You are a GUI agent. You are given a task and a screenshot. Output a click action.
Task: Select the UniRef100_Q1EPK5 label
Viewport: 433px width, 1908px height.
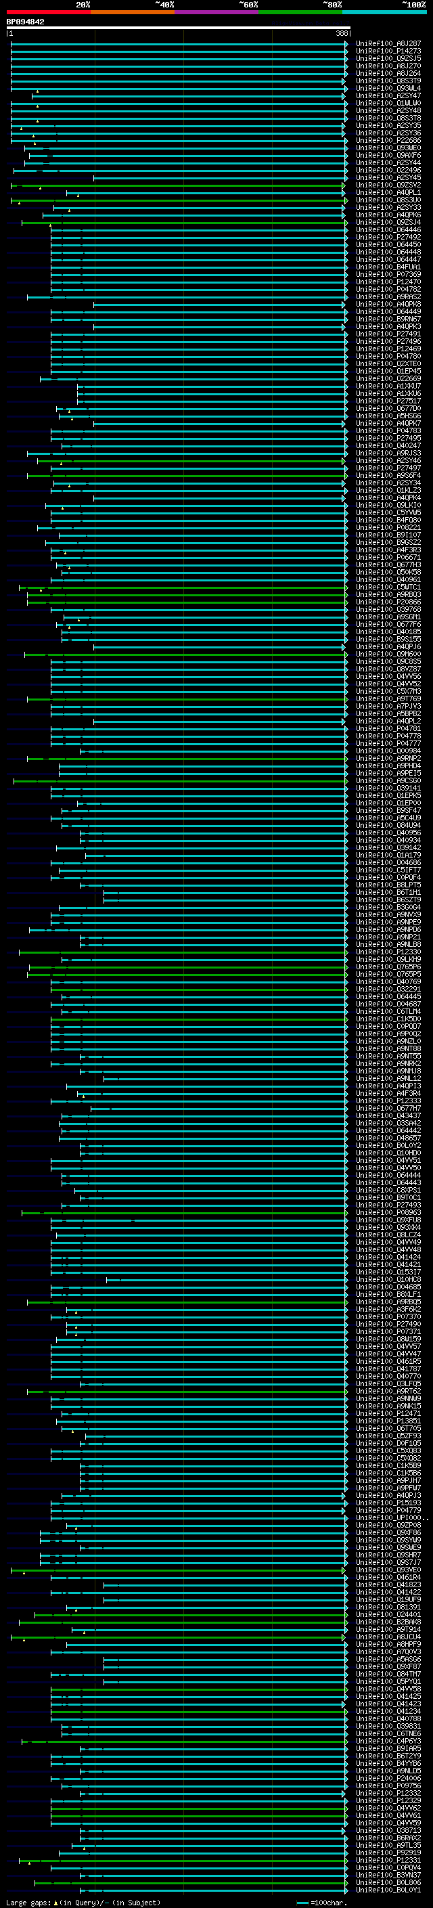[x=388, y=795]
